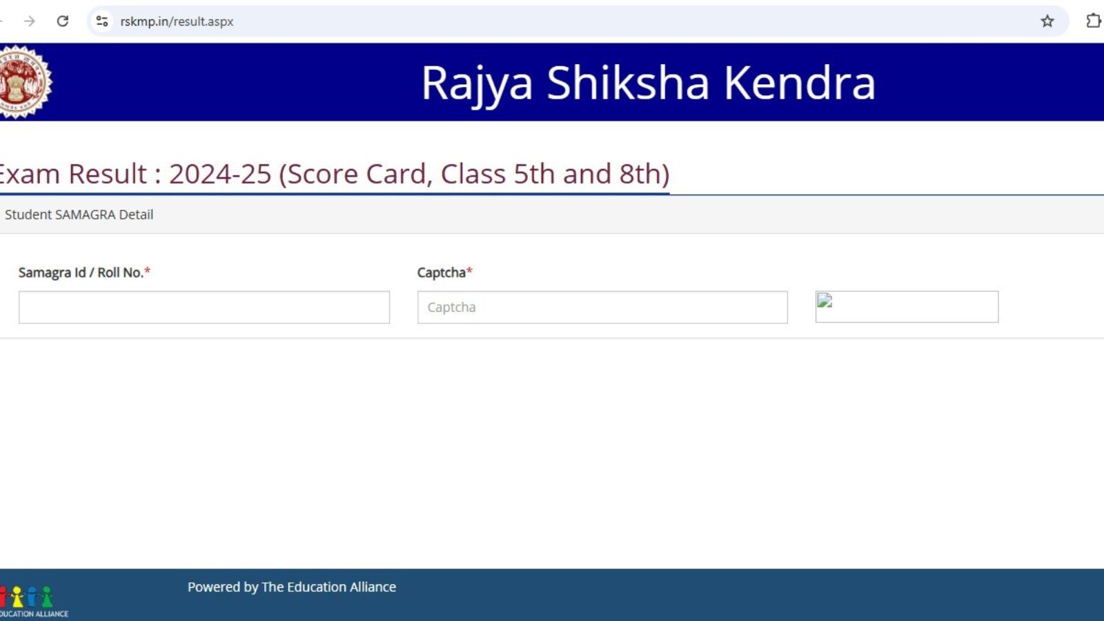Bookmark this page with the star icon
The width and height of the screenshot is (1104, 621).
point(1047,21)
